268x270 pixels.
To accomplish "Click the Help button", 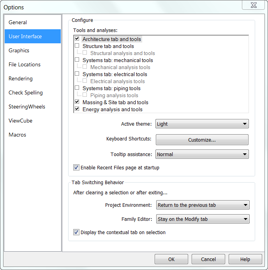I will (245, 259).
